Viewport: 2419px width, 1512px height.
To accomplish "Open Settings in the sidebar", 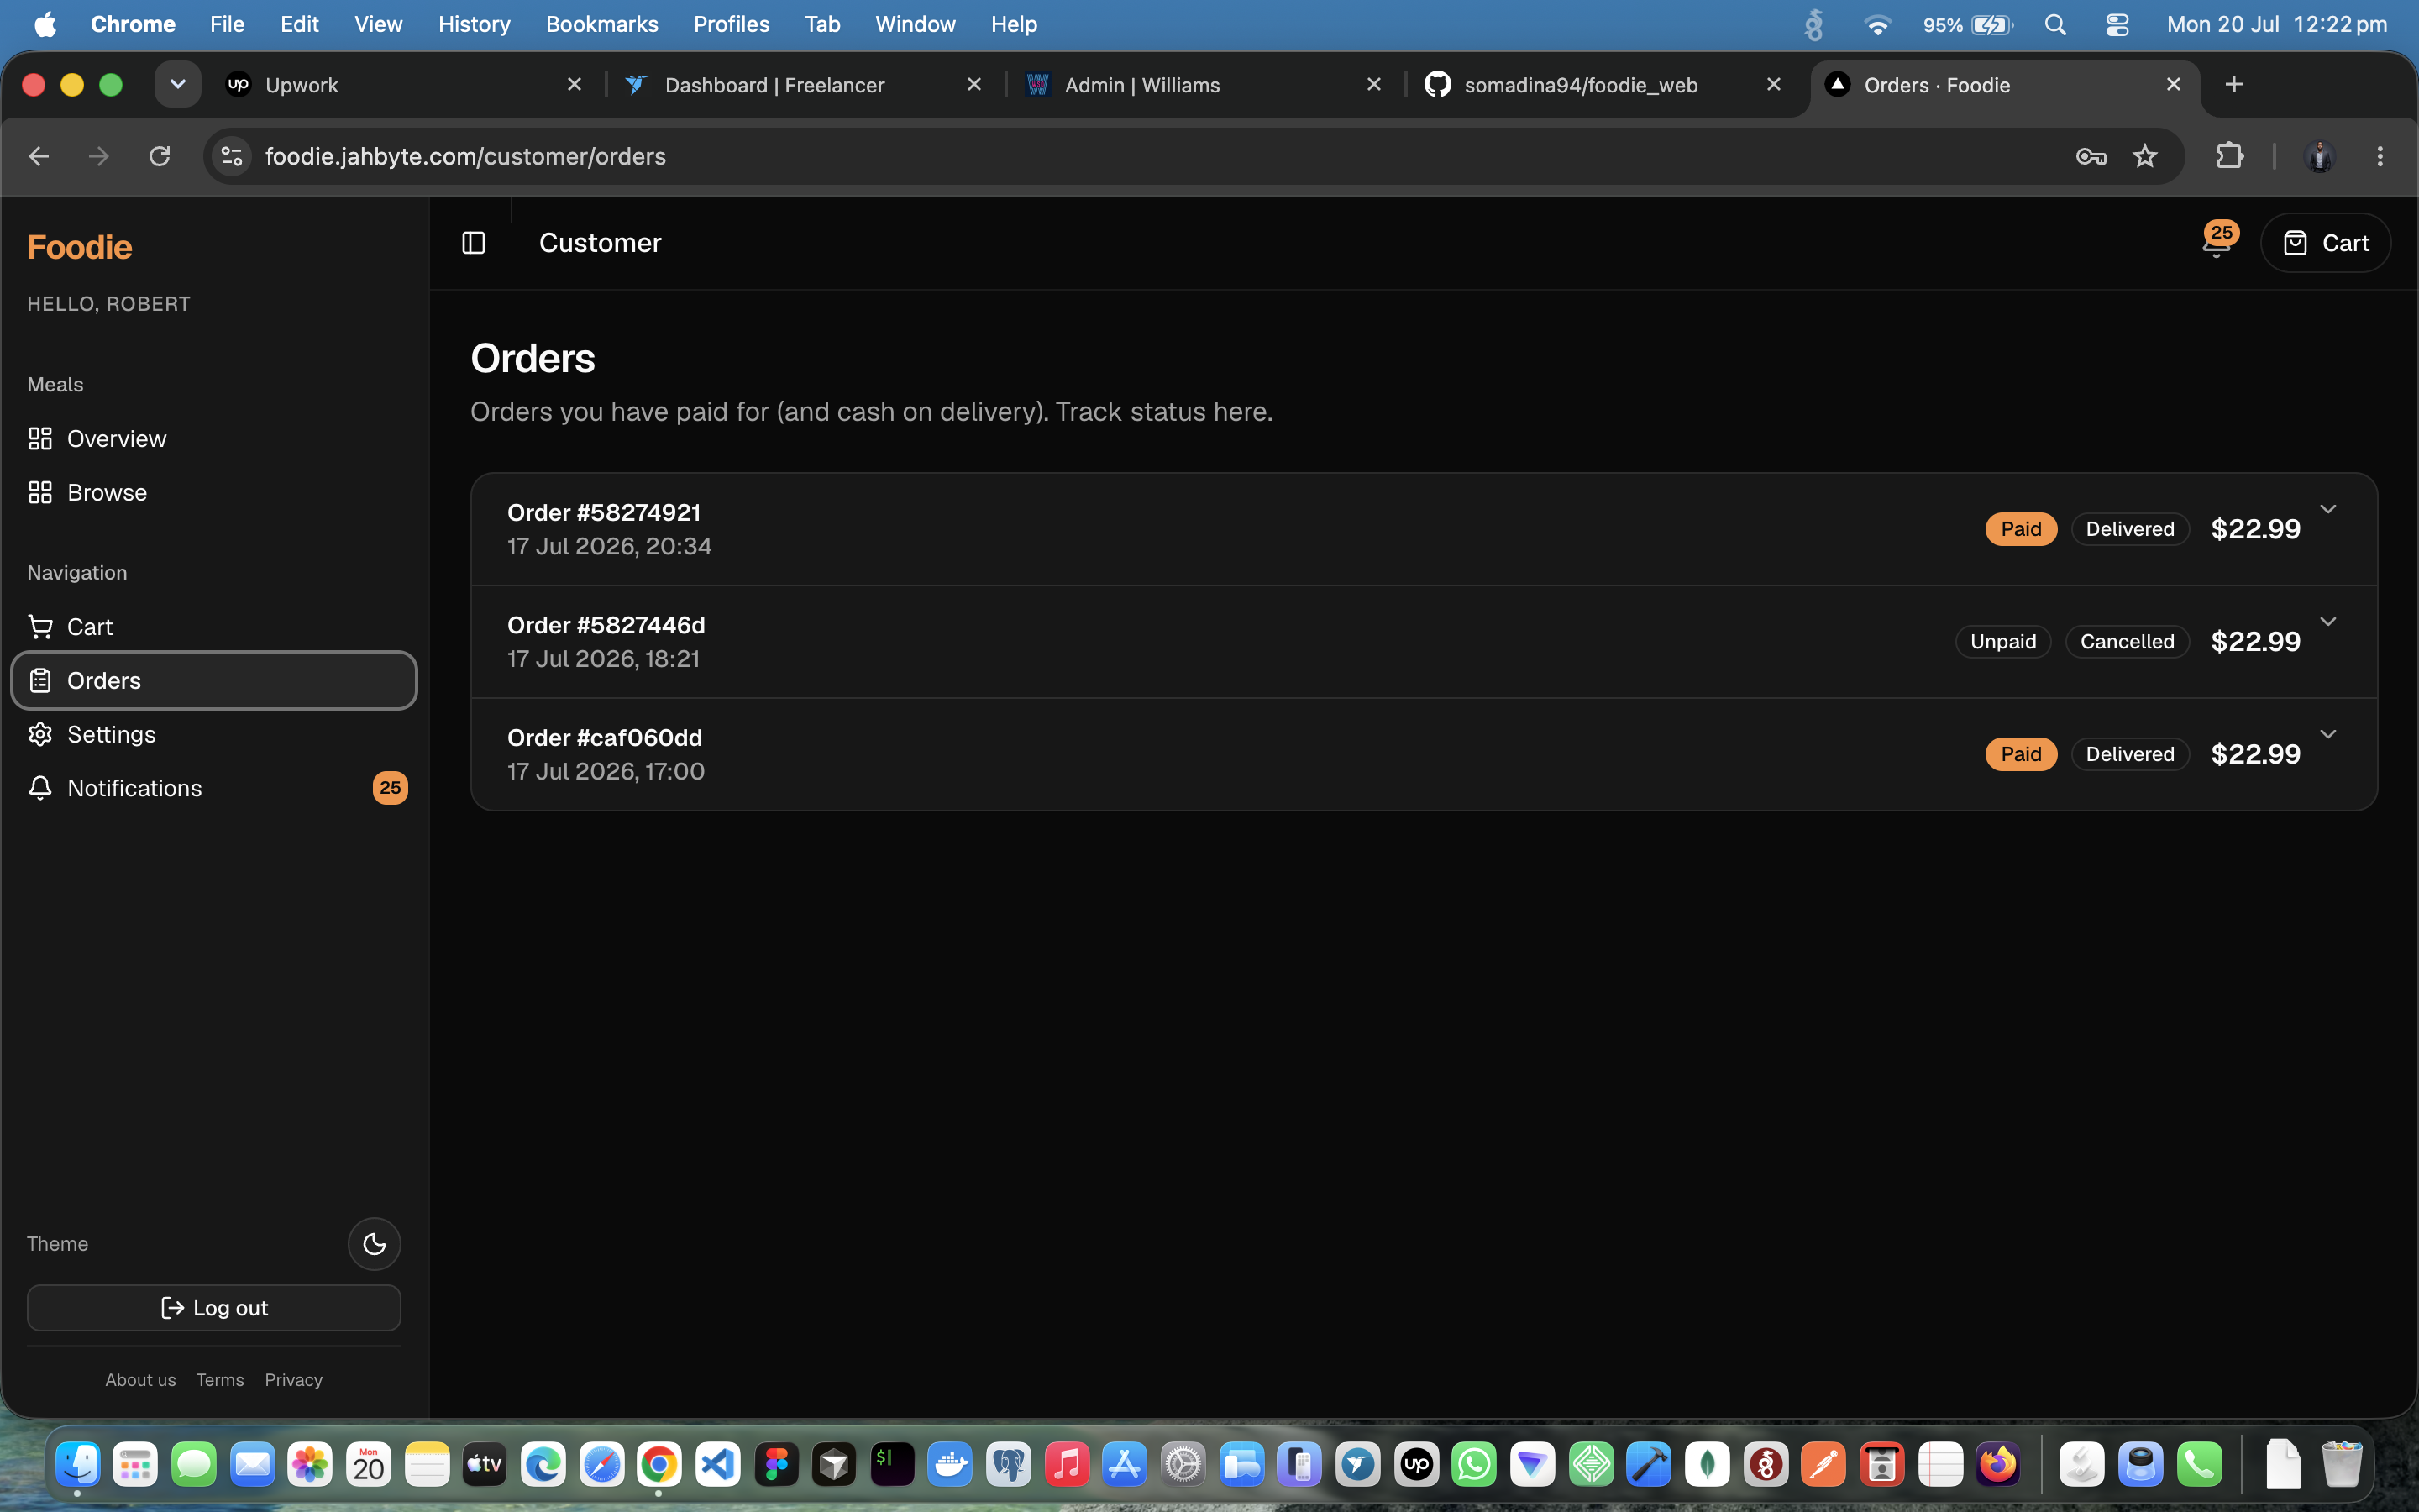I will click(x=214, y=735).
